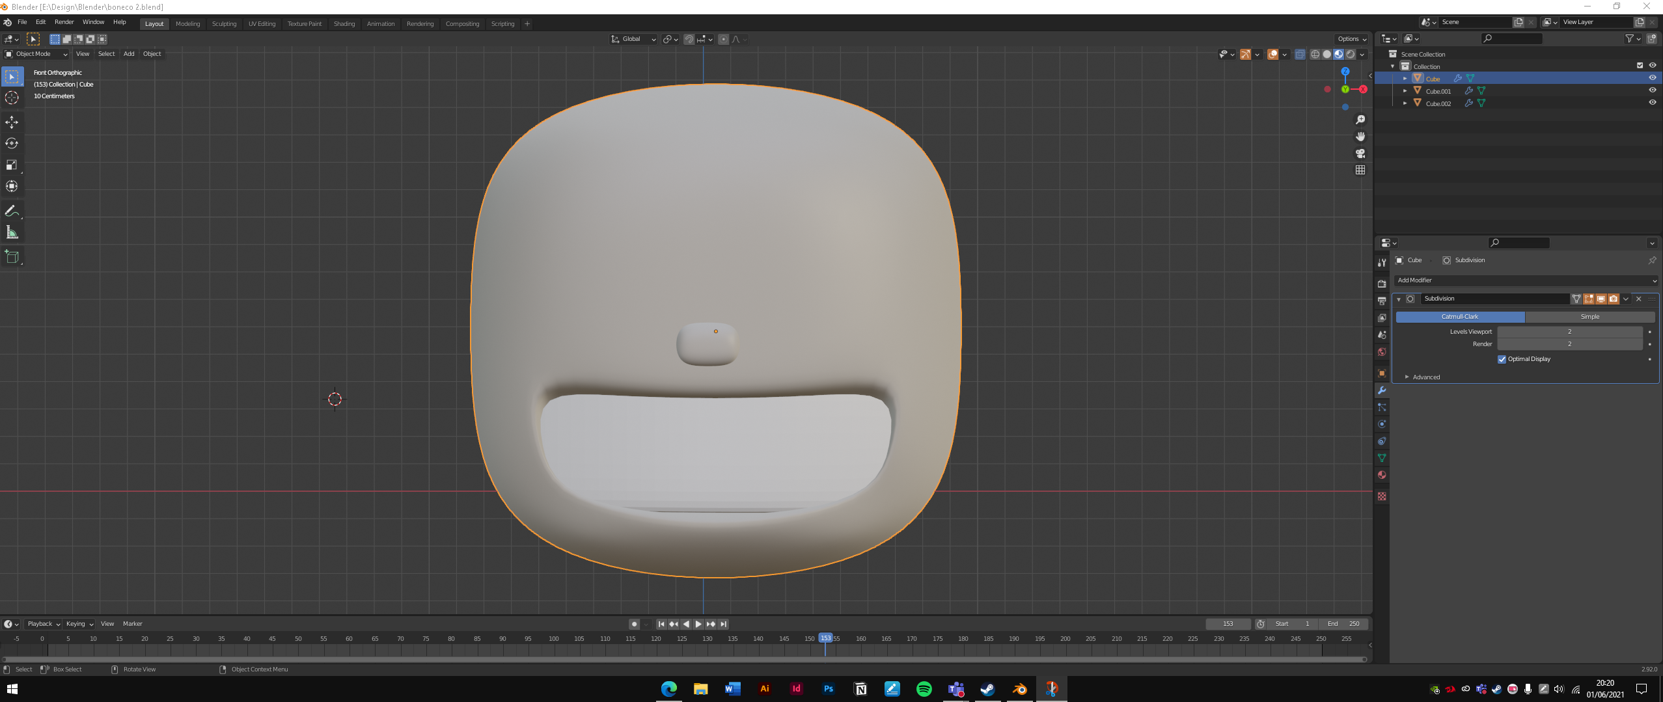Hide Cube.001 with its eye icon
Screen dimensions: 1663x702
[1652, 90]
